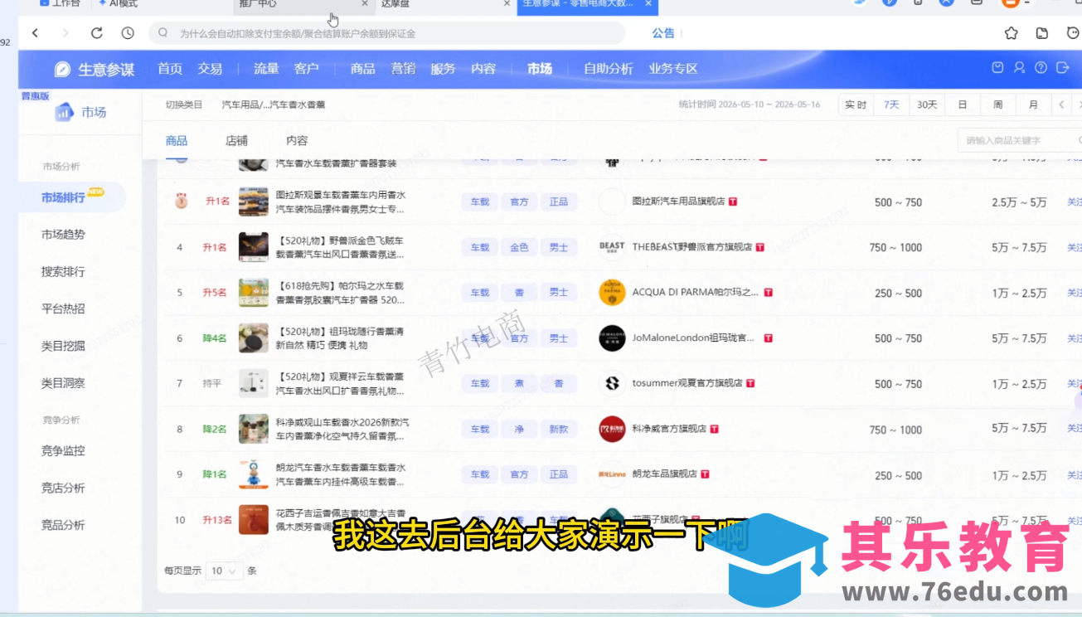Open the 科净威观山车载香水 product title

(x=342, y=429)
